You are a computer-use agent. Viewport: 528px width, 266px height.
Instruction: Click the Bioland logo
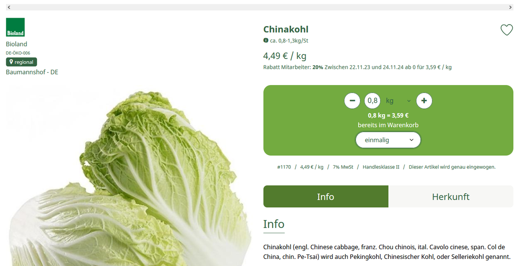[15, 27]
